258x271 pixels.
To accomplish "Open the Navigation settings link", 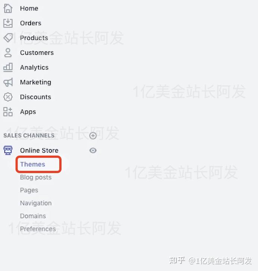I will [x=36, y=203].
